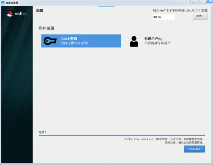Screen dimensions: 213x165
Task: Maximize the image editor window
Action: (x=199, y=2)
